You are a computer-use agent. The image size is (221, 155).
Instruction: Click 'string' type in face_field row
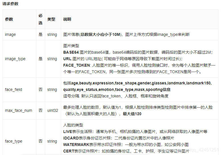coord(52,89)
